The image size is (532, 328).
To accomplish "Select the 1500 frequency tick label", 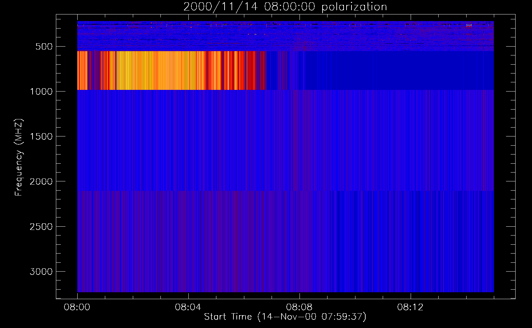I will click(41, 136).
